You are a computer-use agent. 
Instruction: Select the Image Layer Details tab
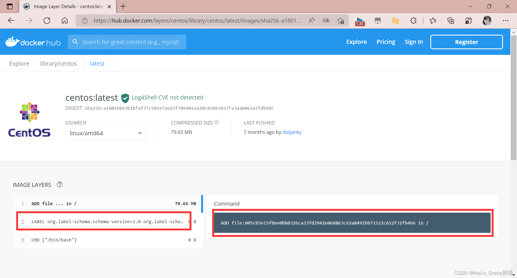point(67,6)
